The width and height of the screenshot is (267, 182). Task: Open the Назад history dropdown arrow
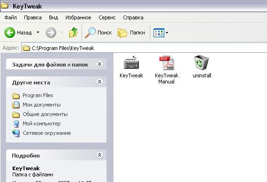(38, 32)
